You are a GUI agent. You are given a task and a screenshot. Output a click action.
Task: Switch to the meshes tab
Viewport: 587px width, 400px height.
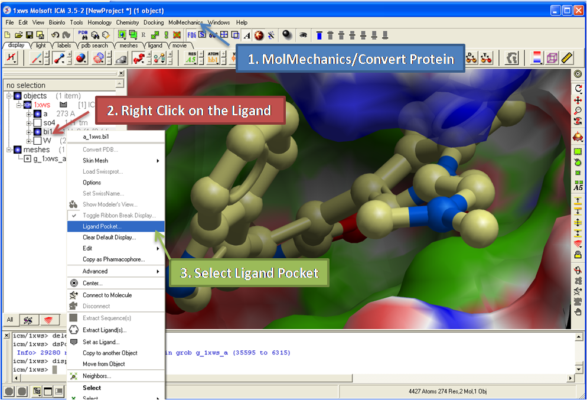point(129,45)
